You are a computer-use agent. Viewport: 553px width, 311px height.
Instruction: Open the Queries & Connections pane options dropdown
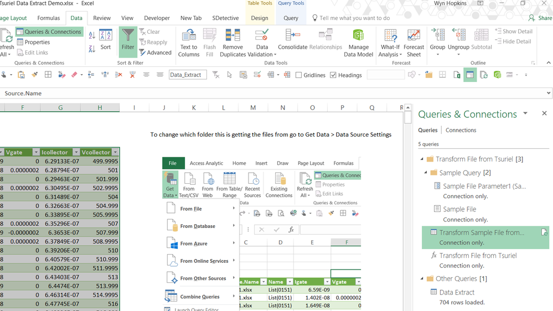(525, 113)
